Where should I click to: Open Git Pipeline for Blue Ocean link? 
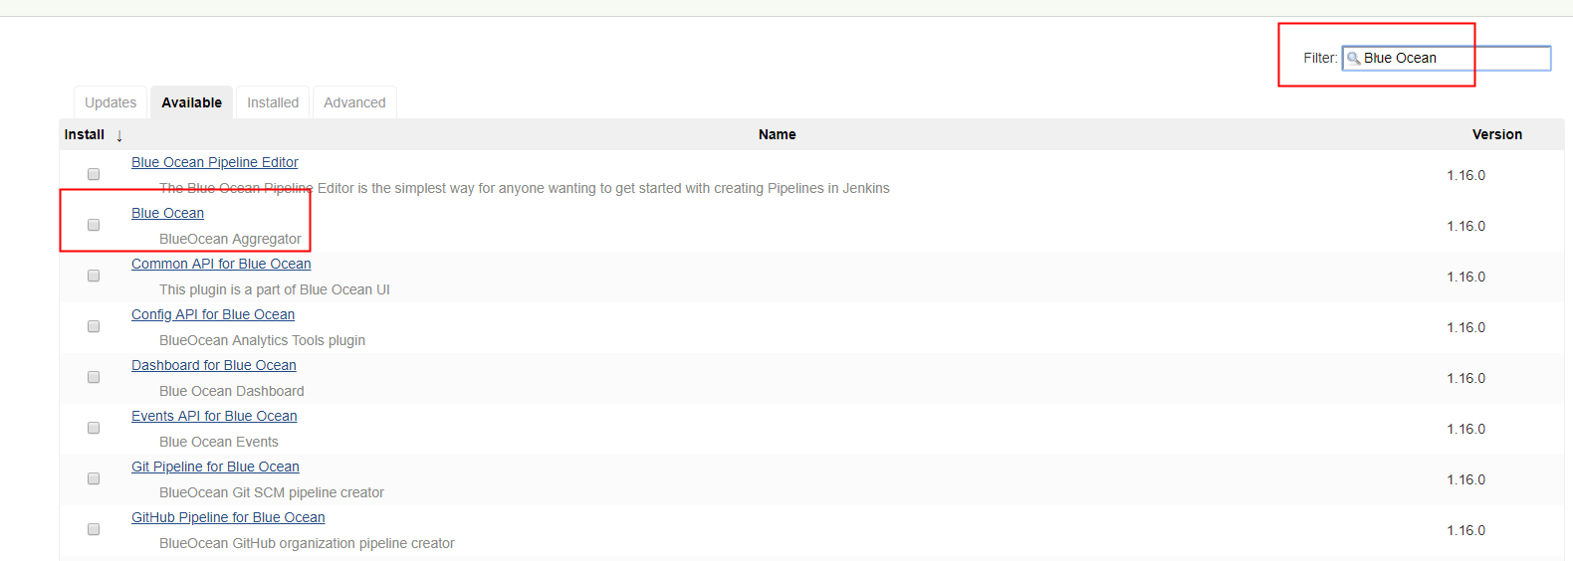215,467
